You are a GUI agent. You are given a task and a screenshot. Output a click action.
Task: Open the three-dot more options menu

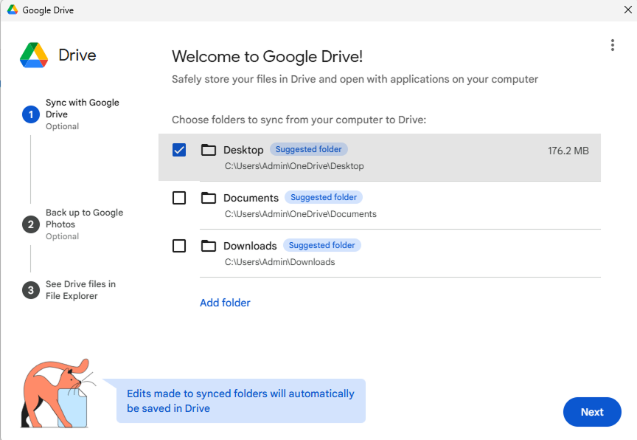click(x=612, y=45)
